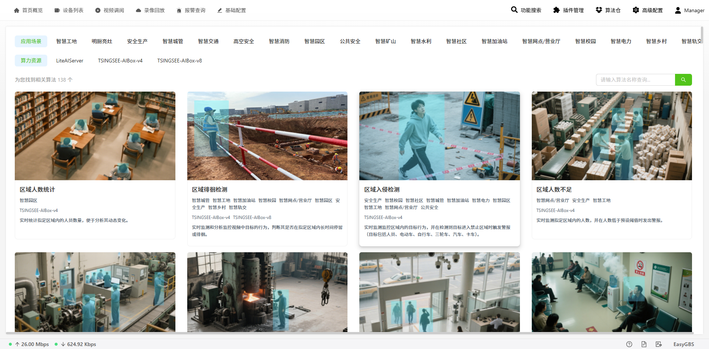Open the 区域徘徊检测 construction site thumbnail
The width and height of the screenshot is (709, 349).
click(x=267, y=136)
